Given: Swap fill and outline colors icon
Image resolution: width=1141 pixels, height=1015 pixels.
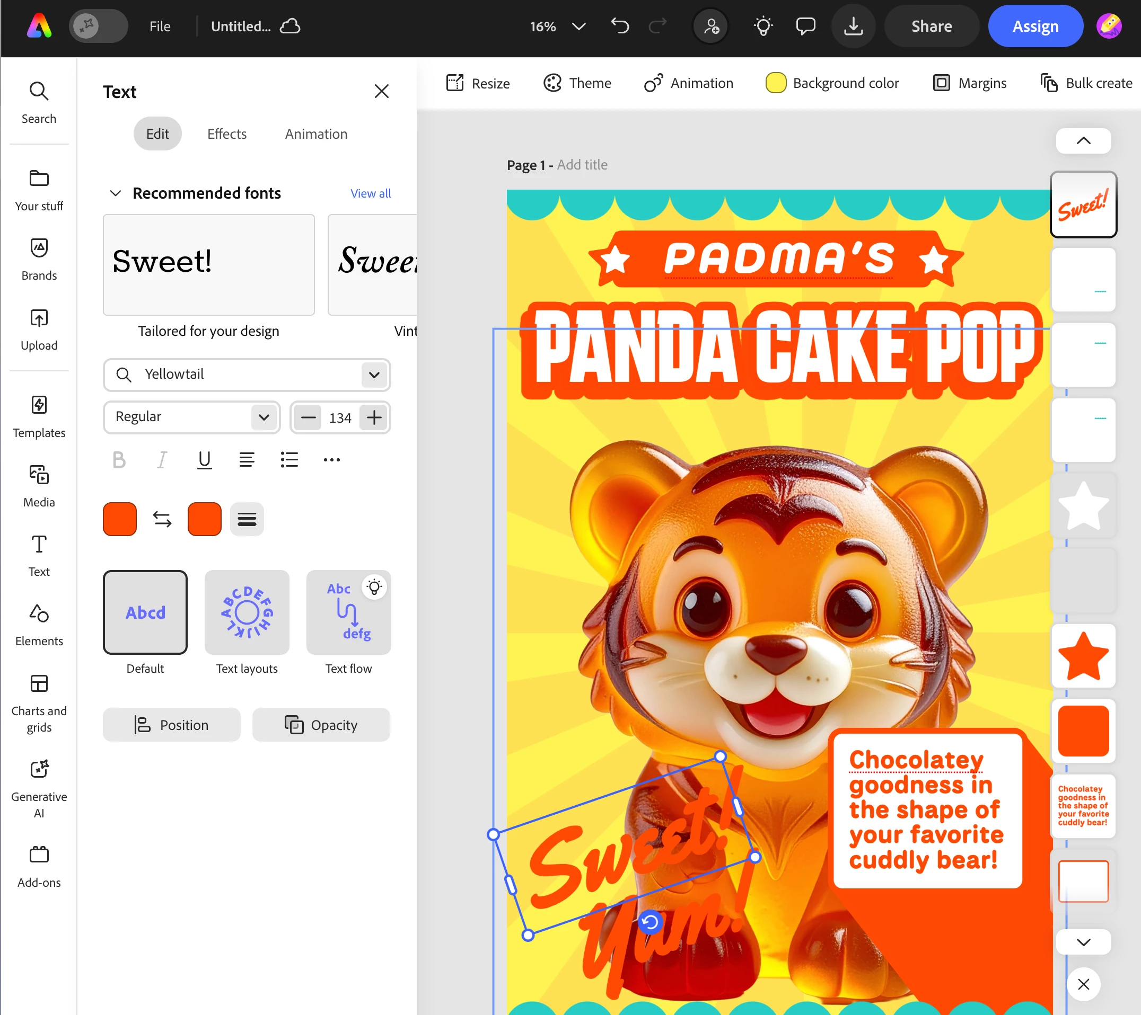Looking at the screenshot, I should (162, 519).
